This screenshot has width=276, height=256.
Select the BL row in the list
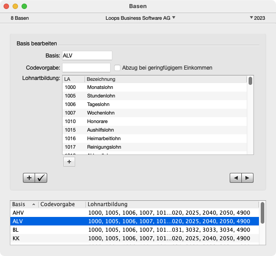click(134, 230)
